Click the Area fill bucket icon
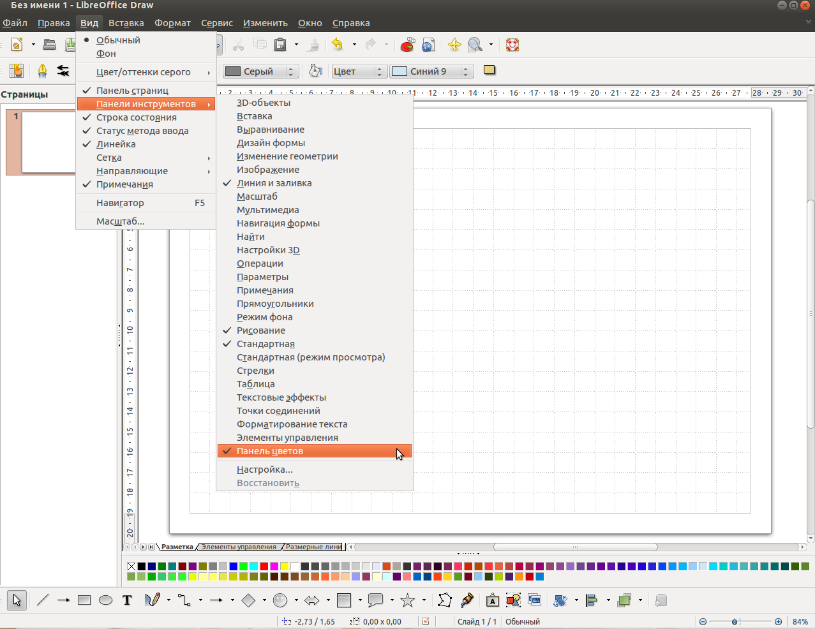815x629 pixels. [315, 71]
